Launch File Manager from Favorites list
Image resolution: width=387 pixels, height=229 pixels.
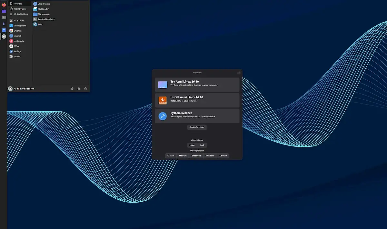coord(42,14)
